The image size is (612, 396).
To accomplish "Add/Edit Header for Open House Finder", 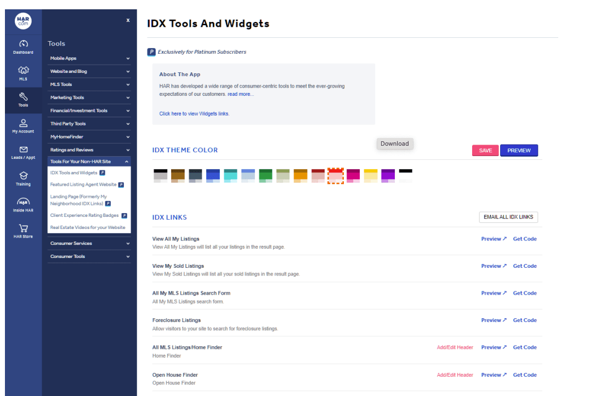I will coord(455,375).
